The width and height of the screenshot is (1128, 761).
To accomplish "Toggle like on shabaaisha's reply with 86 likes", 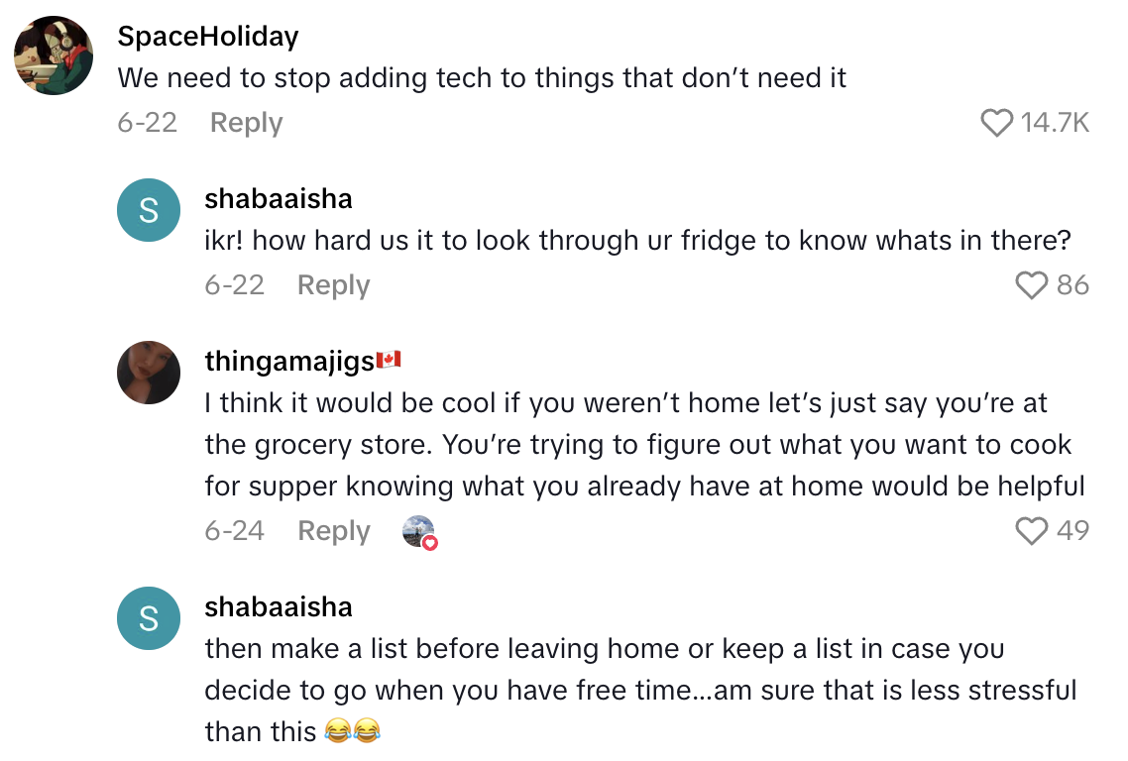I will pyautogui.click(x=1031, y=285).
